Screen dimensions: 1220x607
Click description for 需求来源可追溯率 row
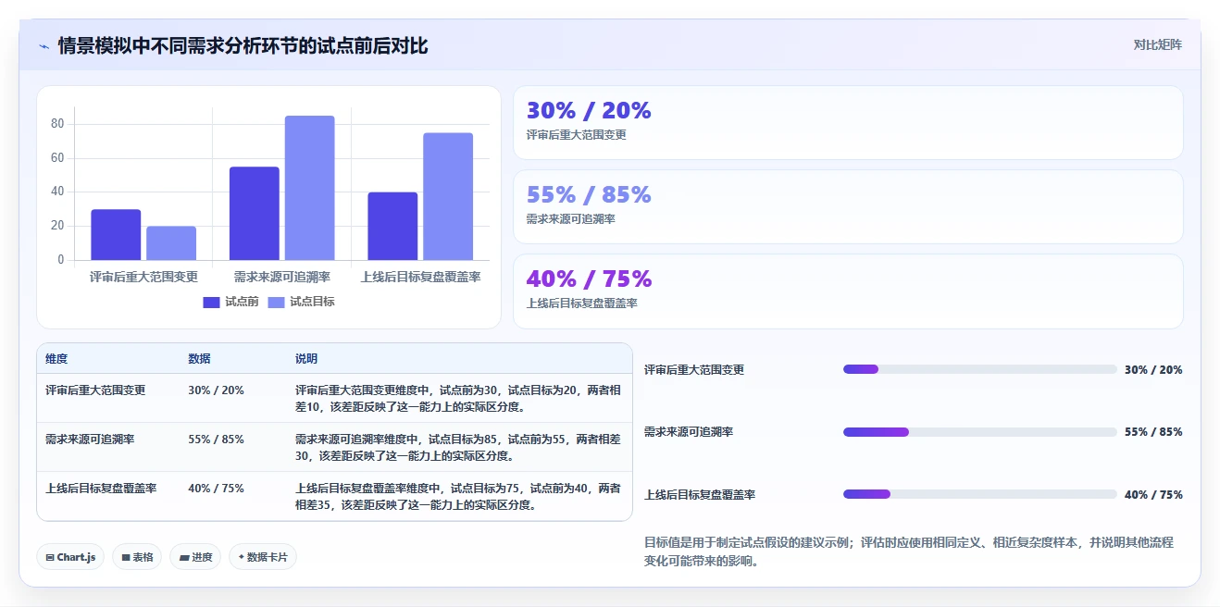point(457,447)
